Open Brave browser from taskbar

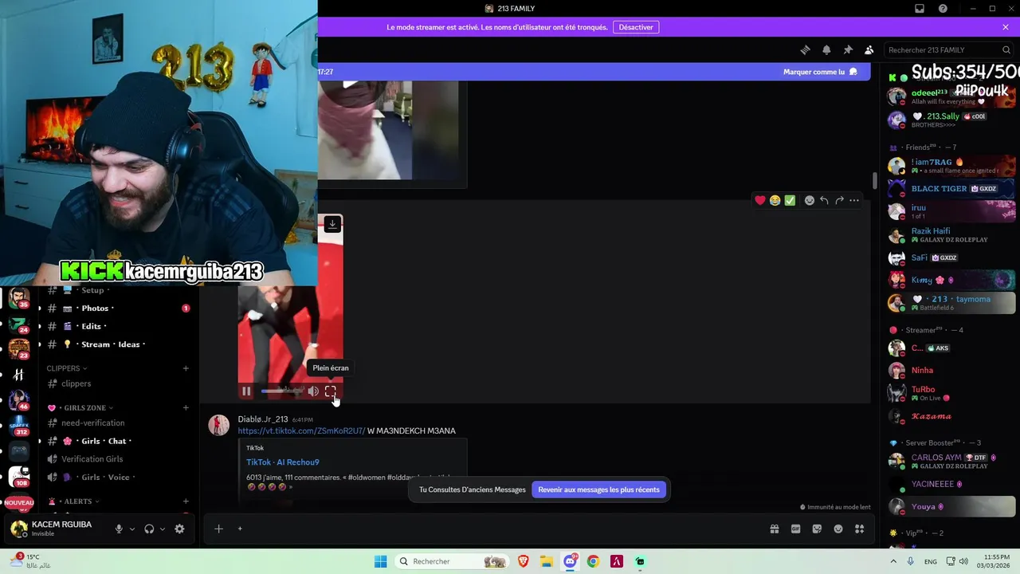[x=524, y=561]
